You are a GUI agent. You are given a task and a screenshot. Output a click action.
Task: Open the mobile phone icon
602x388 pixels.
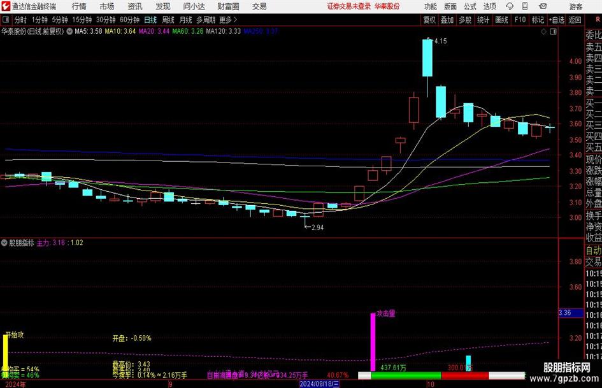pyautogui.click(x=525, y=6)
